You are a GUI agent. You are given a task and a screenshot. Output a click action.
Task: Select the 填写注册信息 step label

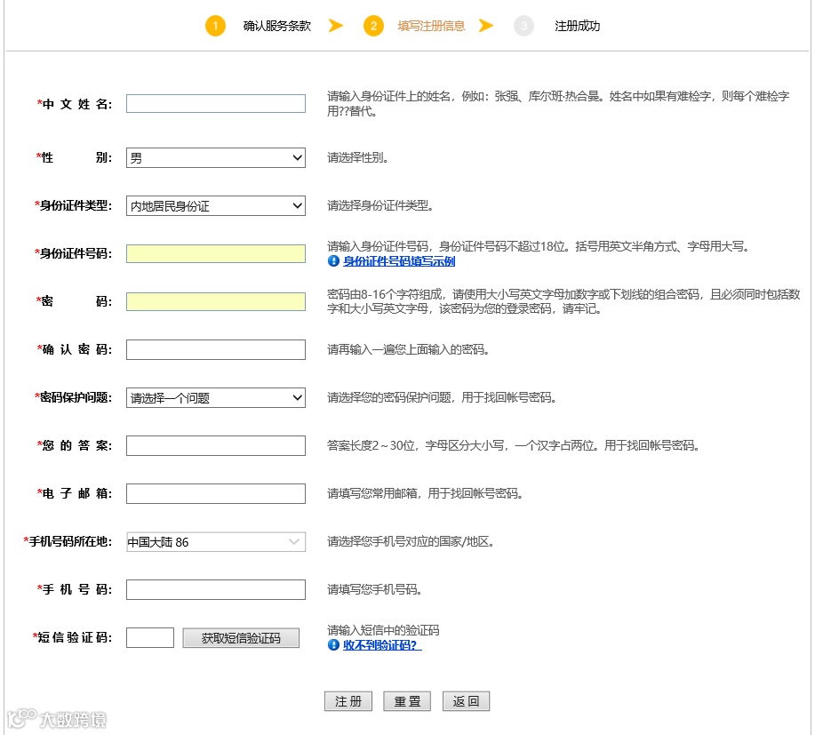pyautogui.click(x=431, y=26)
